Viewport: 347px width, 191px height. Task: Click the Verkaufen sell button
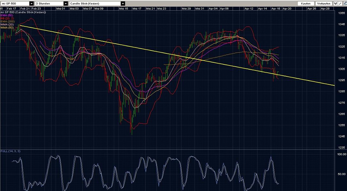(323, 3)
